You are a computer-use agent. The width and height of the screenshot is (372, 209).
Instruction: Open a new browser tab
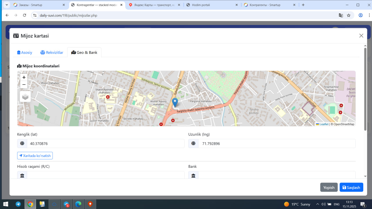(x=303, y=5)
